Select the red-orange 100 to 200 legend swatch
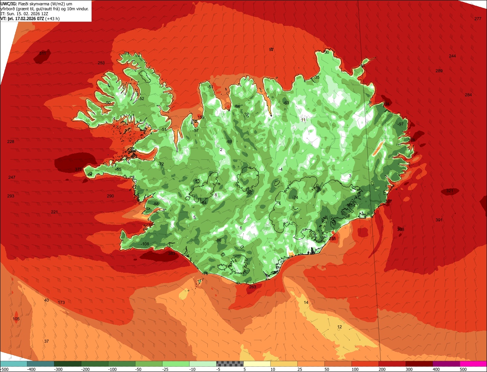Screen dimensions: 487x372 tap(365, 364)
